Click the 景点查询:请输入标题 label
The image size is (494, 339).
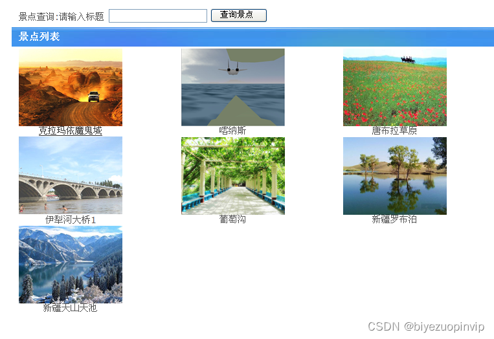[x=61, y=17]
